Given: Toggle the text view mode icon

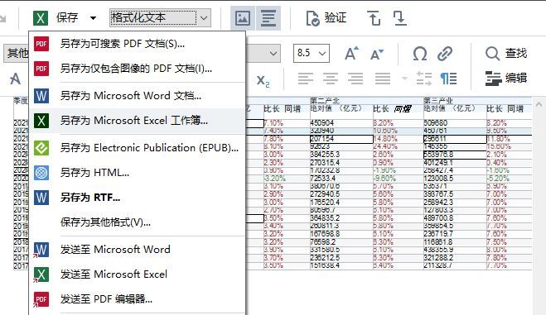Looking at the screenshot, I should click(268, 17).
